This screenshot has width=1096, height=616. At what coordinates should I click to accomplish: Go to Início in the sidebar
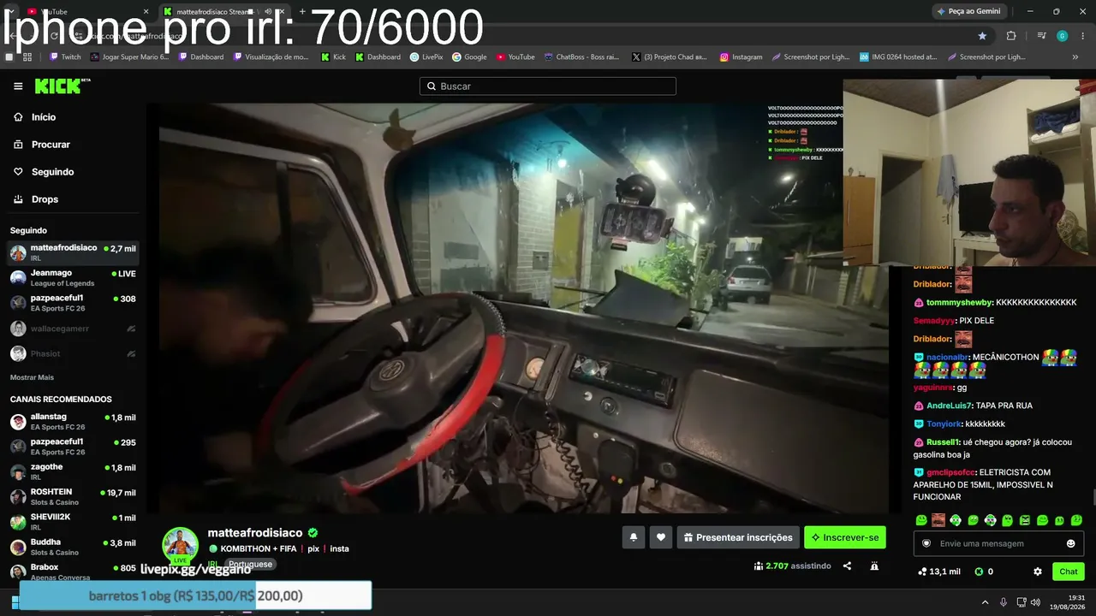pos(36,117)
